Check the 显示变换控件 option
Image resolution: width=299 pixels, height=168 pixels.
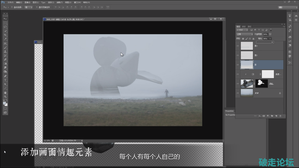click(x=37, y=7)
